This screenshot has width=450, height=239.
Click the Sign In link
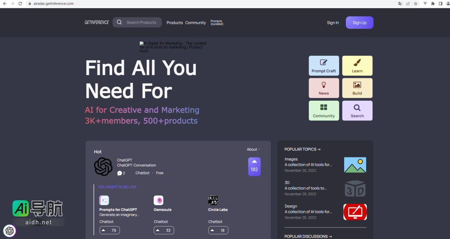[332, 22]
